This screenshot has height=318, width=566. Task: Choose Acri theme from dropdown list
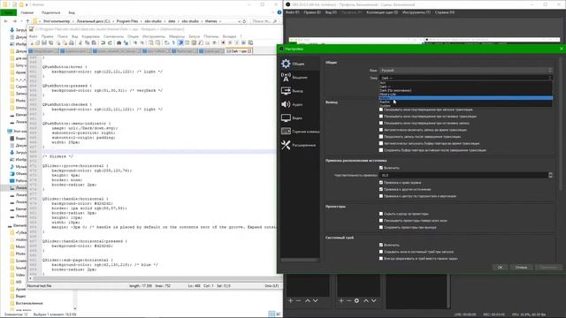(x=466, y=83)
